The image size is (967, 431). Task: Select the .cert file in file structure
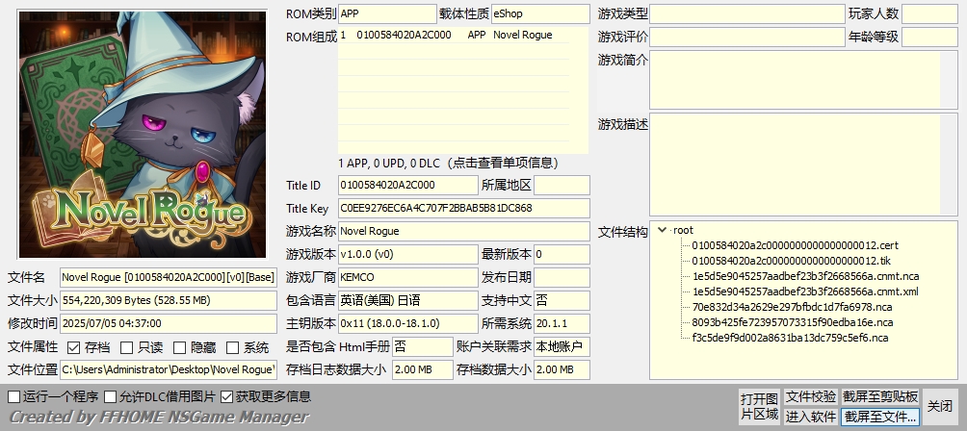781,245
